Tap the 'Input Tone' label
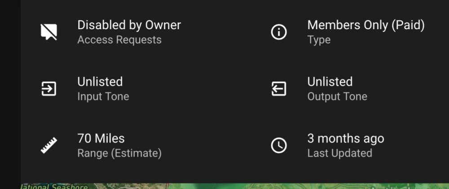The image size is (449, 189). tap(103, 97)
